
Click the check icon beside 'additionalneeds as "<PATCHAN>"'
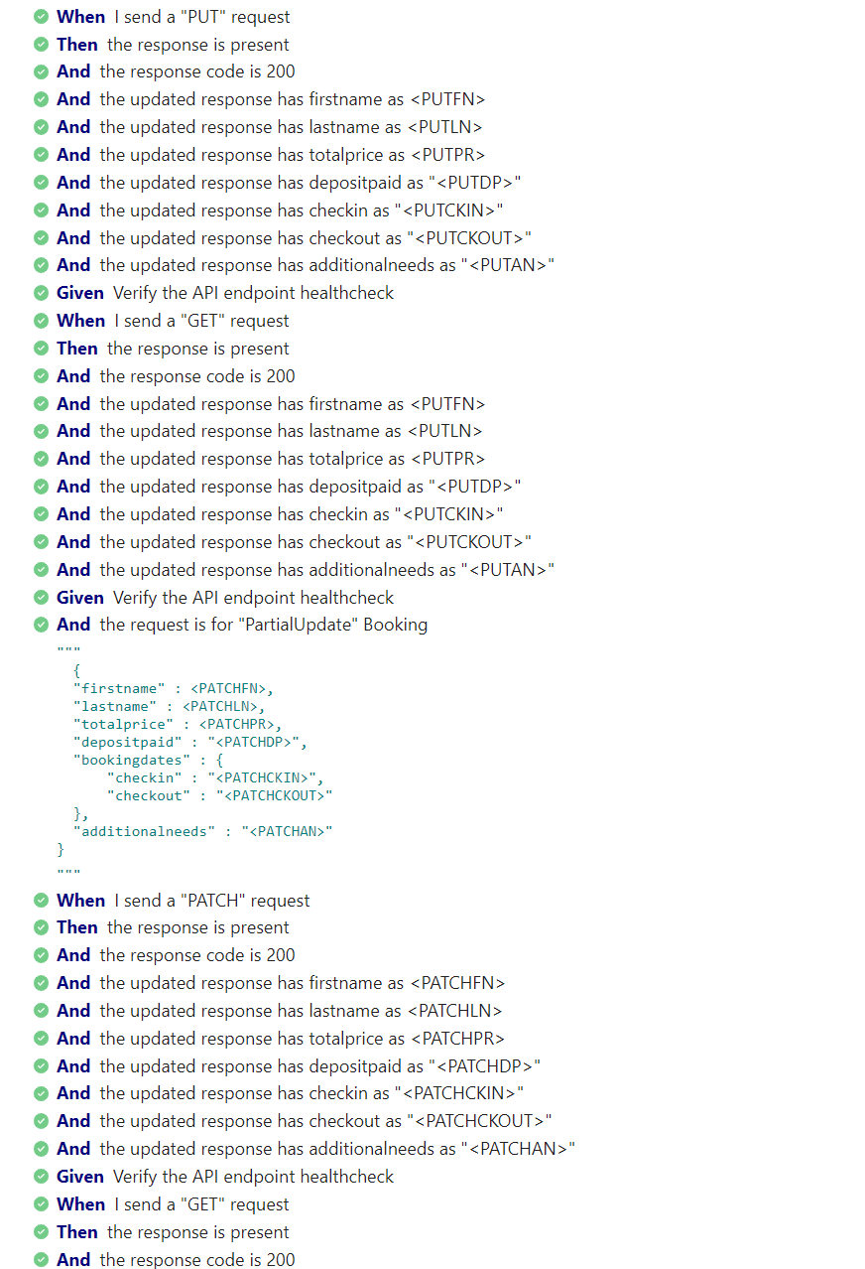(x=41, y=1149)
